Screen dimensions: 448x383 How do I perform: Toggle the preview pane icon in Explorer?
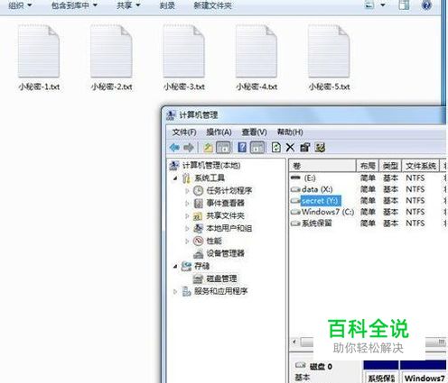coord(404,5)
